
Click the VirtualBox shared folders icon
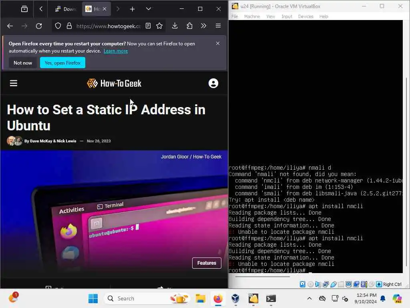pyautogui.click(x=341, y=284)
